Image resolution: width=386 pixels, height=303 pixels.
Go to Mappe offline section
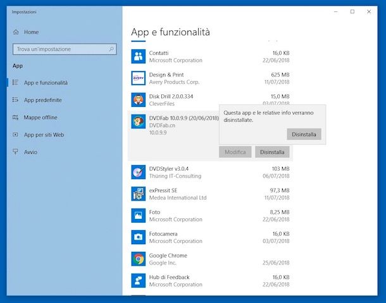click(40, 118)
